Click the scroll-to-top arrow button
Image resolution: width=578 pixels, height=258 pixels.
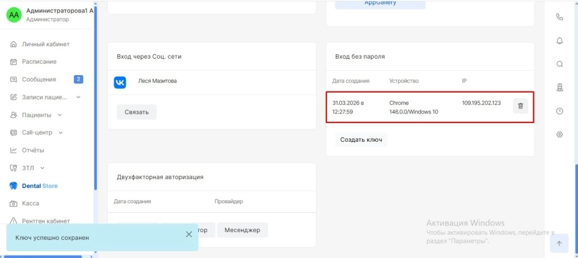pyautogui.click(x=559, y=243)
